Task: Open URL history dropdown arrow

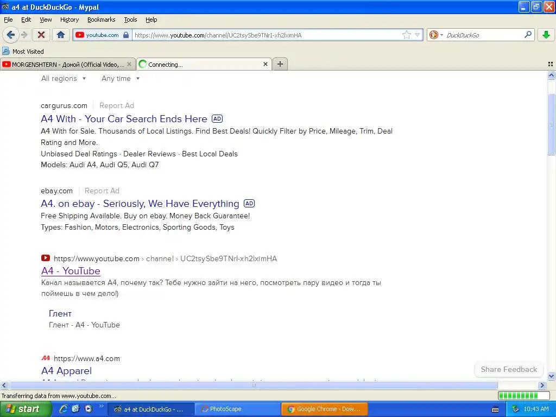Action: [418, 35]
